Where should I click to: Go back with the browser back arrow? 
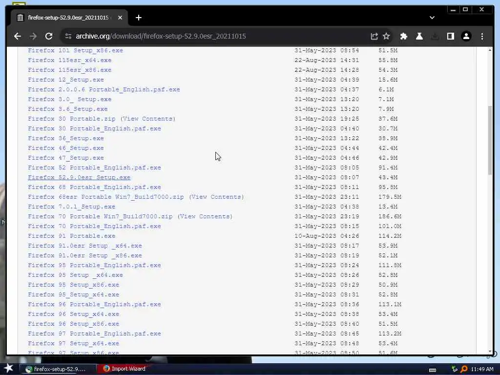point(18,36)
